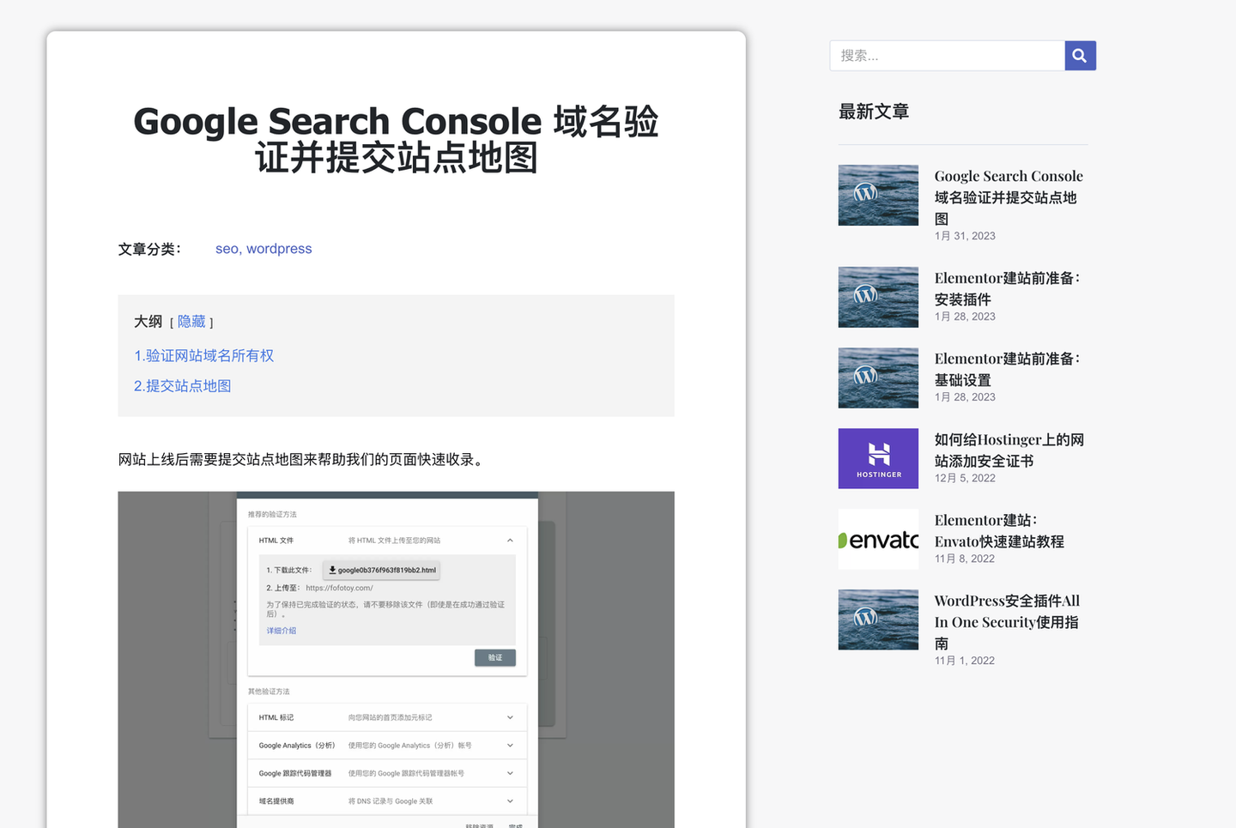
Task: Click the blue search magnifier button
Action: click(1080, 56)
